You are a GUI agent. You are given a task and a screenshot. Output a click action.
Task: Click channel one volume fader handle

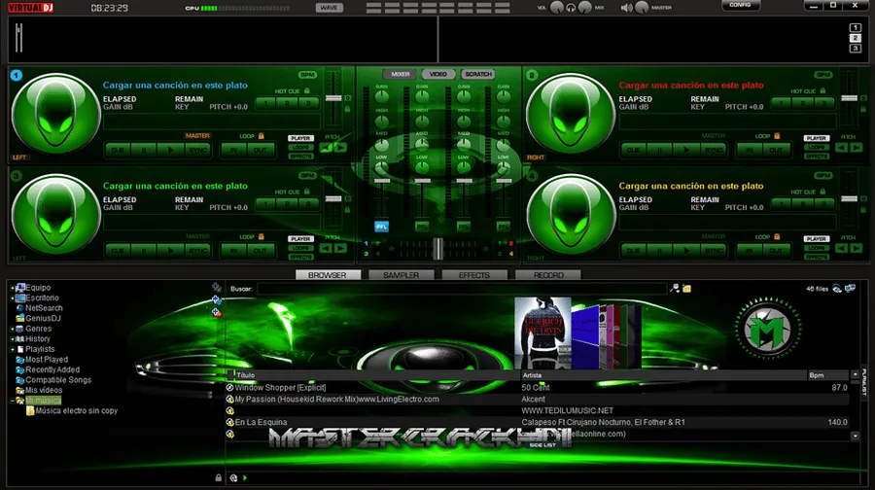(382, 181)
